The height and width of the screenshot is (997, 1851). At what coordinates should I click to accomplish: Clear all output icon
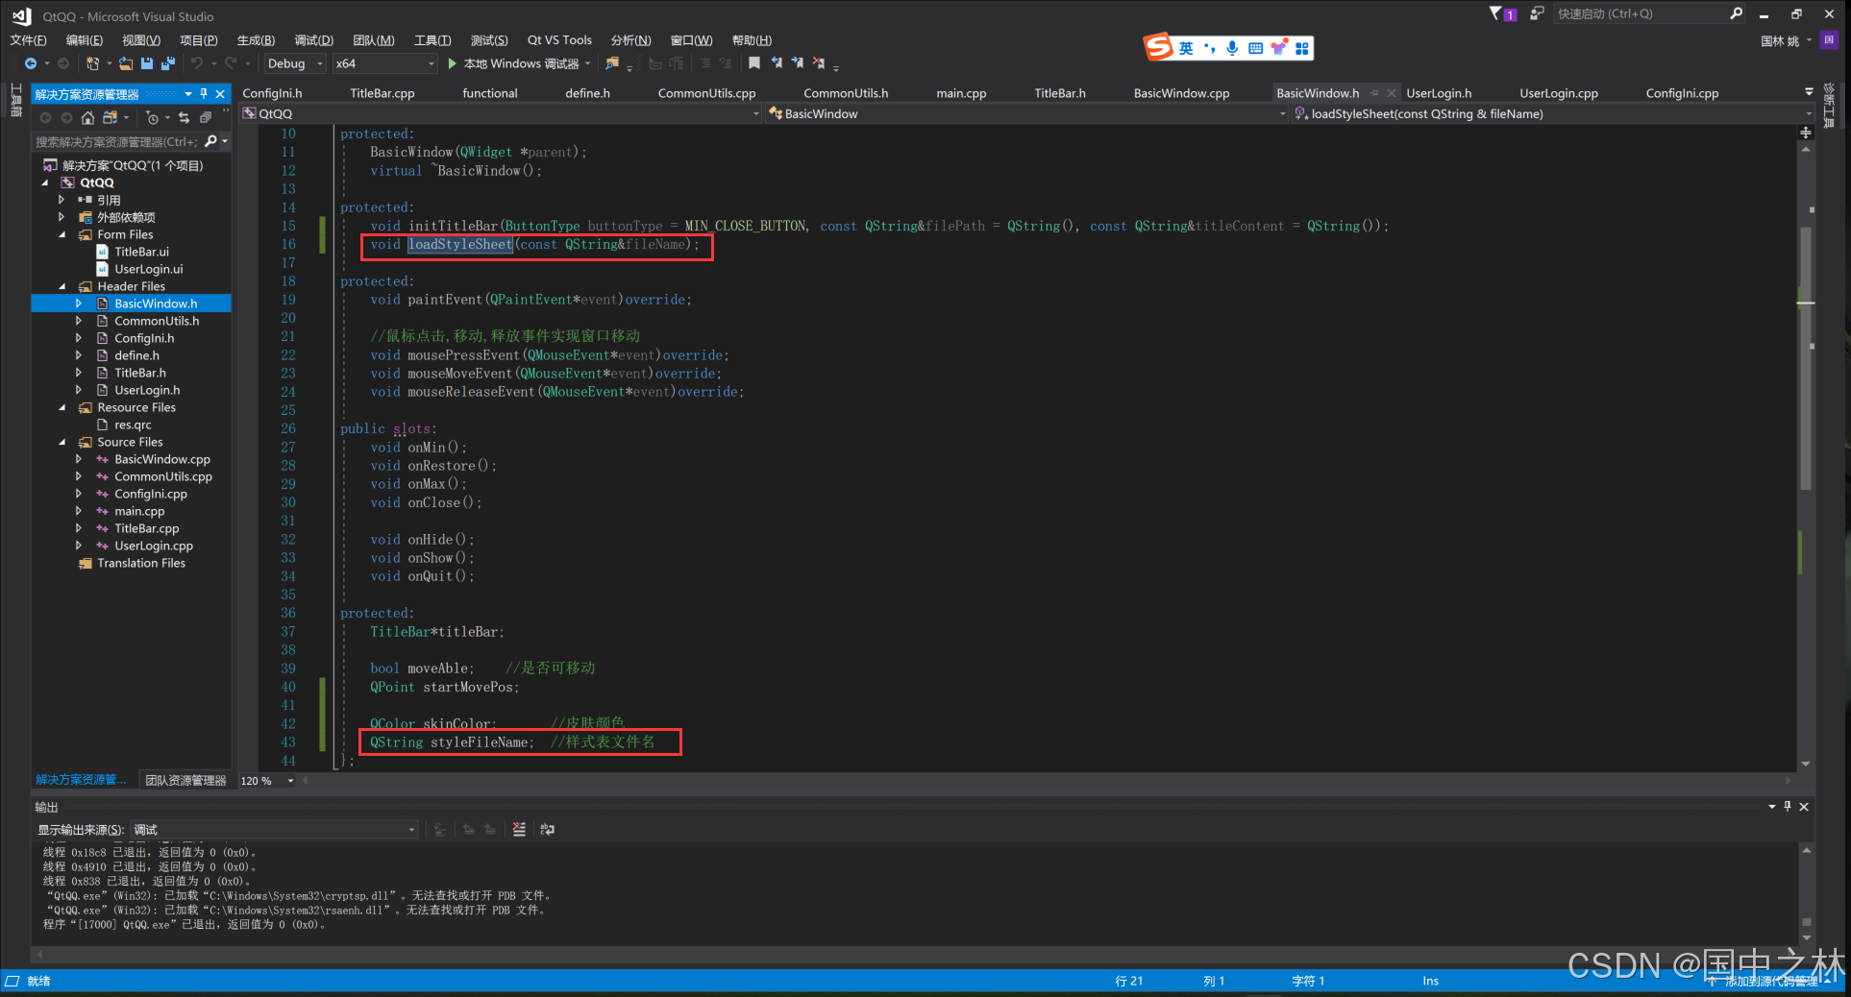(x=519, y=829)
